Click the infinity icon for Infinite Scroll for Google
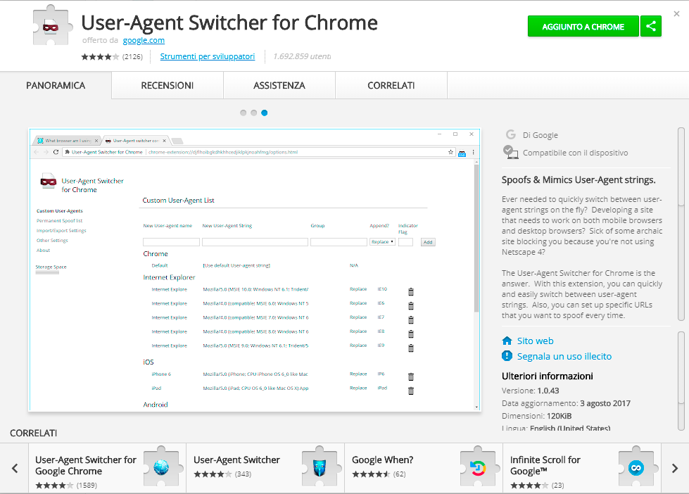Viewport: 689px width, 494px height. pyautogui.click(x=637, y=467)
